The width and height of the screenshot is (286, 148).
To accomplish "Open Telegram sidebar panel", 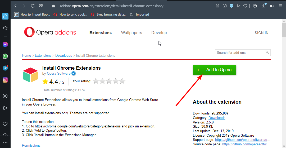I will point(5,68).
